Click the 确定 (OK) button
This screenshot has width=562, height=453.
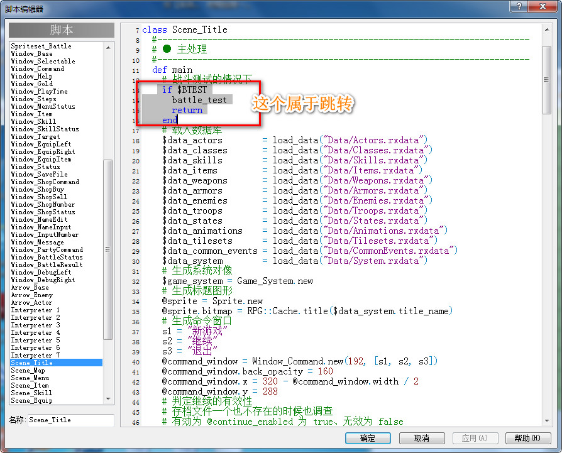[x=368, y=438]
